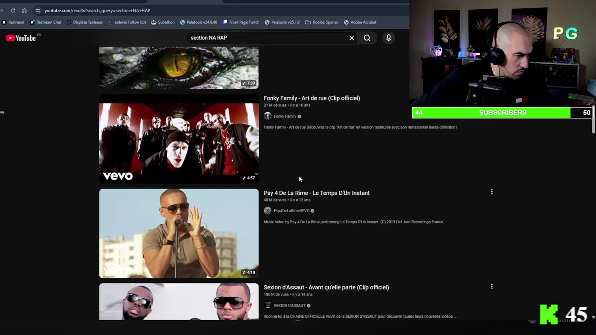
Task: Start voice search with microphone icon
Action: point(389,38)
